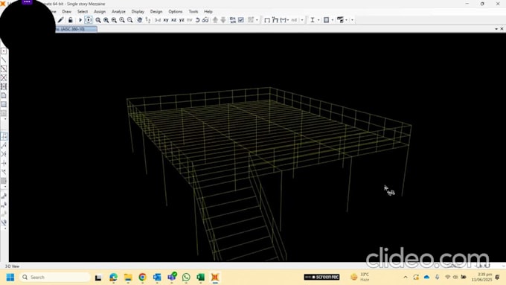
Task: Open the Help menu
Action: pyautogui.click(x=208, y=11)
